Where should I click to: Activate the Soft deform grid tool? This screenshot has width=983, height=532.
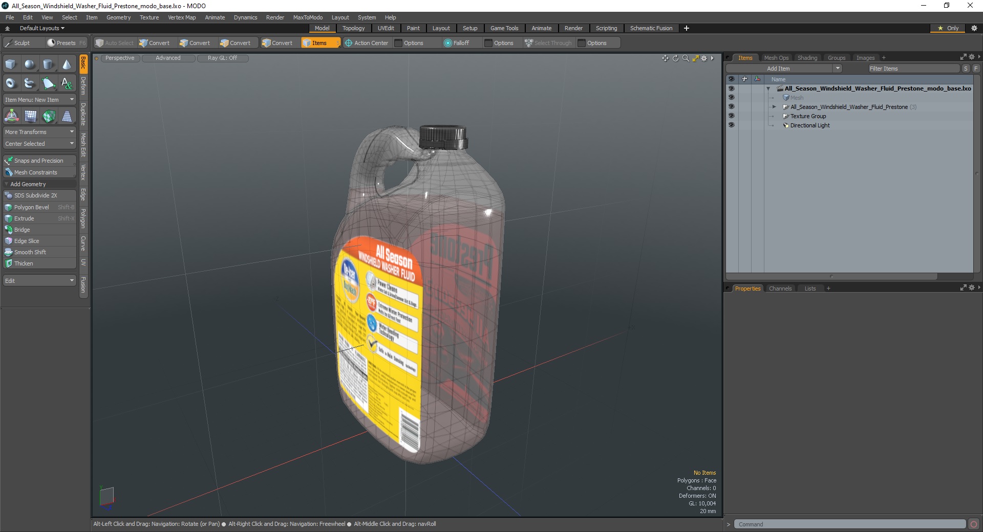pyautogui.click(x=30, y=117)
